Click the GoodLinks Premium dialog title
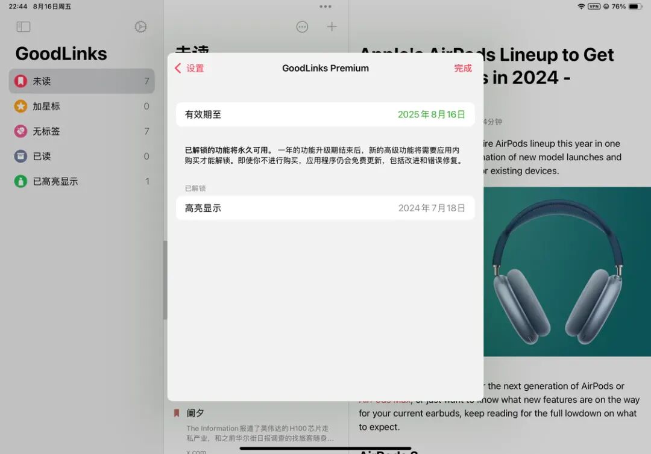This screenshot has width=651, height=454. (x=325, y=68)
